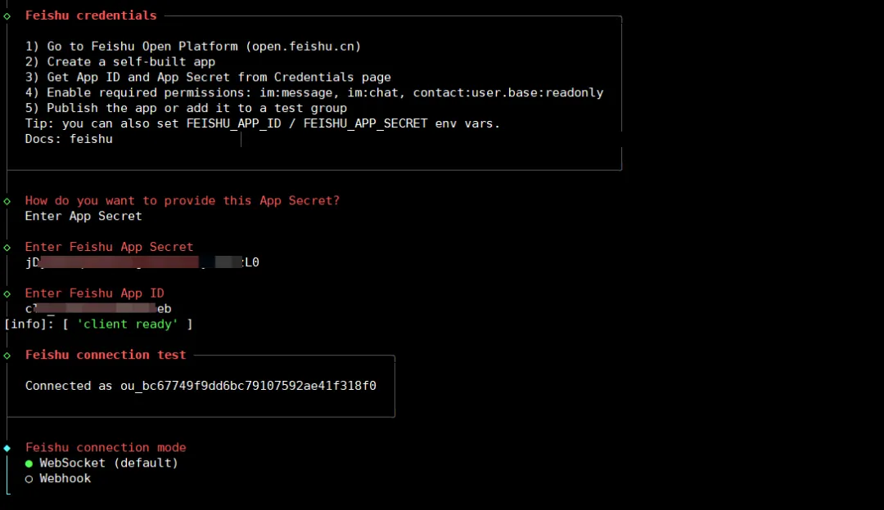Click the 'Feishu connection test' heading

(106, 355)
